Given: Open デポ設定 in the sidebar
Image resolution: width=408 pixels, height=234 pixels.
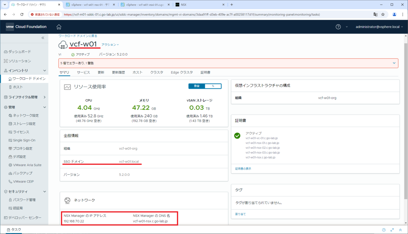Looking at the screenshot, I should pos(19,157).
